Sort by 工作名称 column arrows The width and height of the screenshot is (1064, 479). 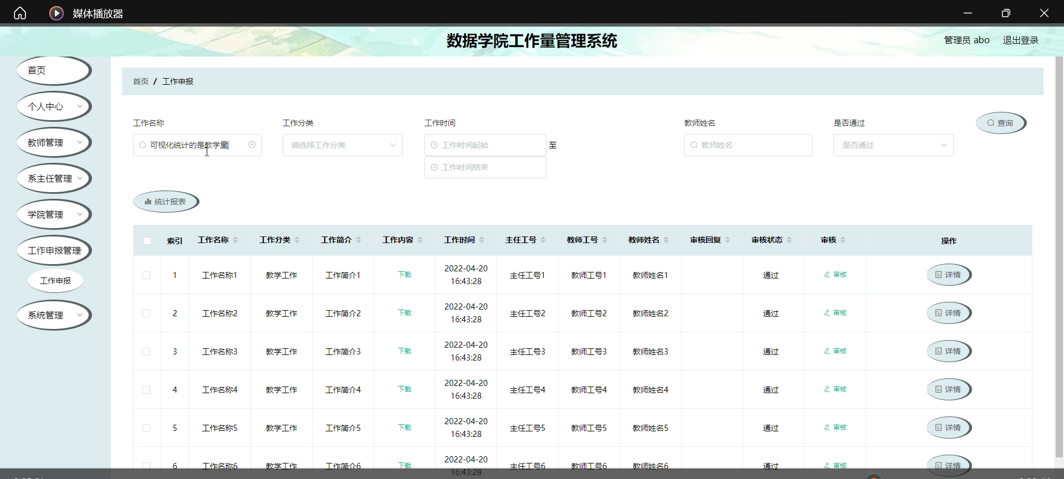coord(236,240)
